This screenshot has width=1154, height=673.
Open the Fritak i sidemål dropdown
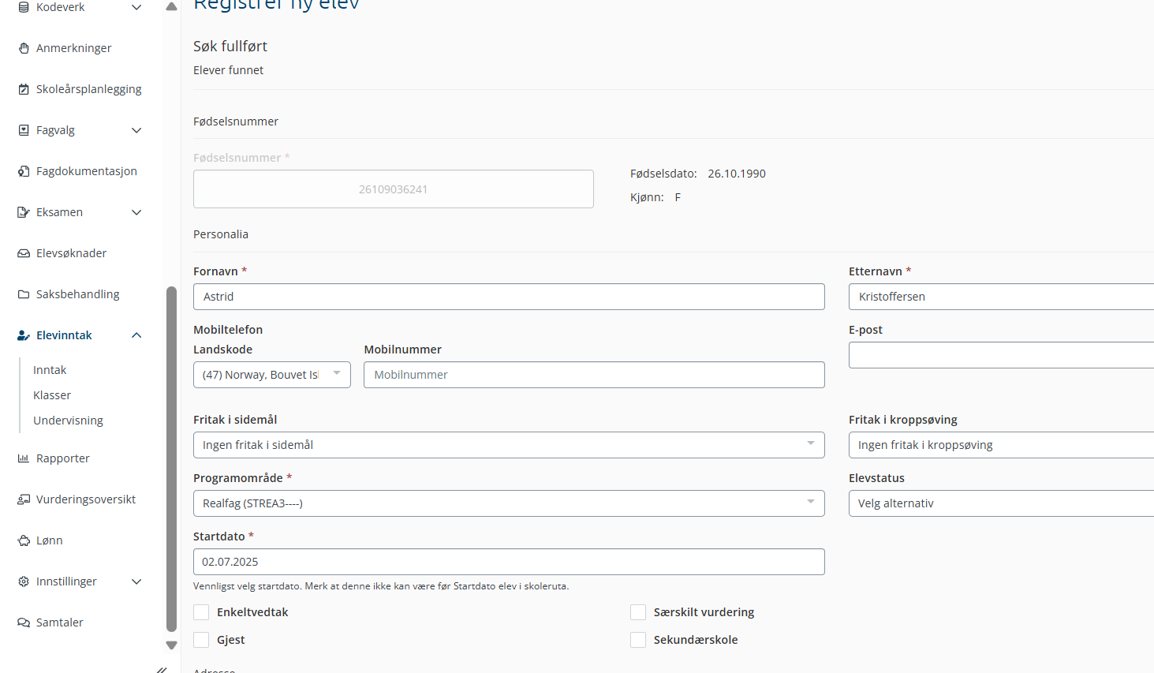509,445
